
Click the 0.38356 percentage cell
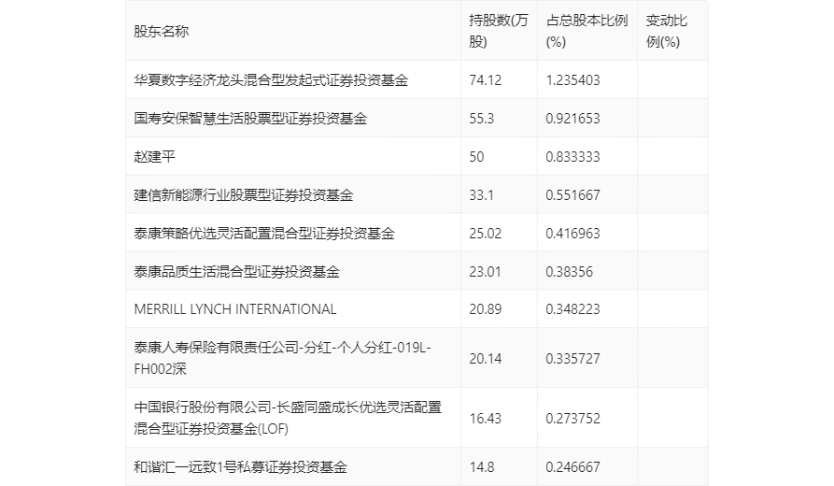(x=569, y=271)
